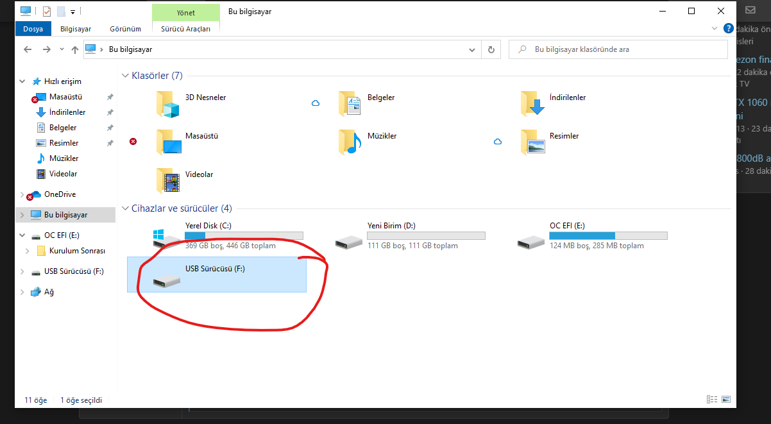Refresh the Bu bilgisayar view
The height and width of the screenshot is (424, 771).
491,49
